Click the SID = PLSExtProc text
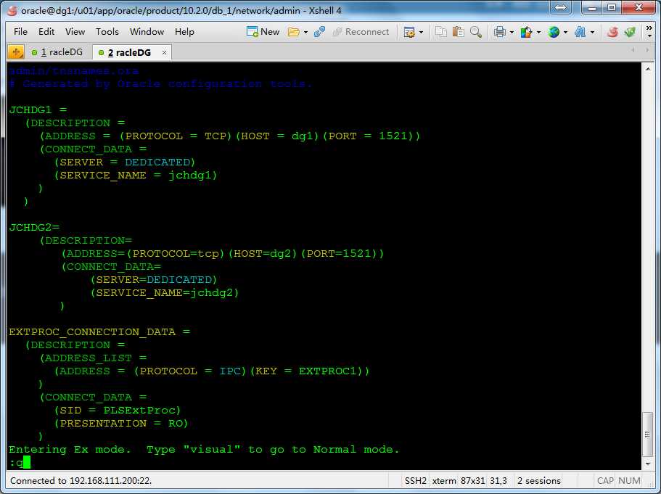661x494 pixels. tap(118, 411)
